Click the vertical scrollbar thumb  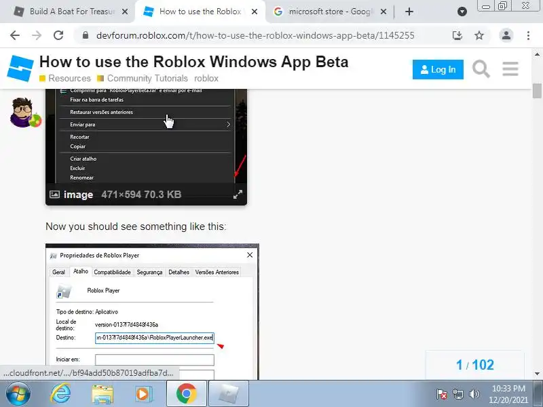pos(537,91)
